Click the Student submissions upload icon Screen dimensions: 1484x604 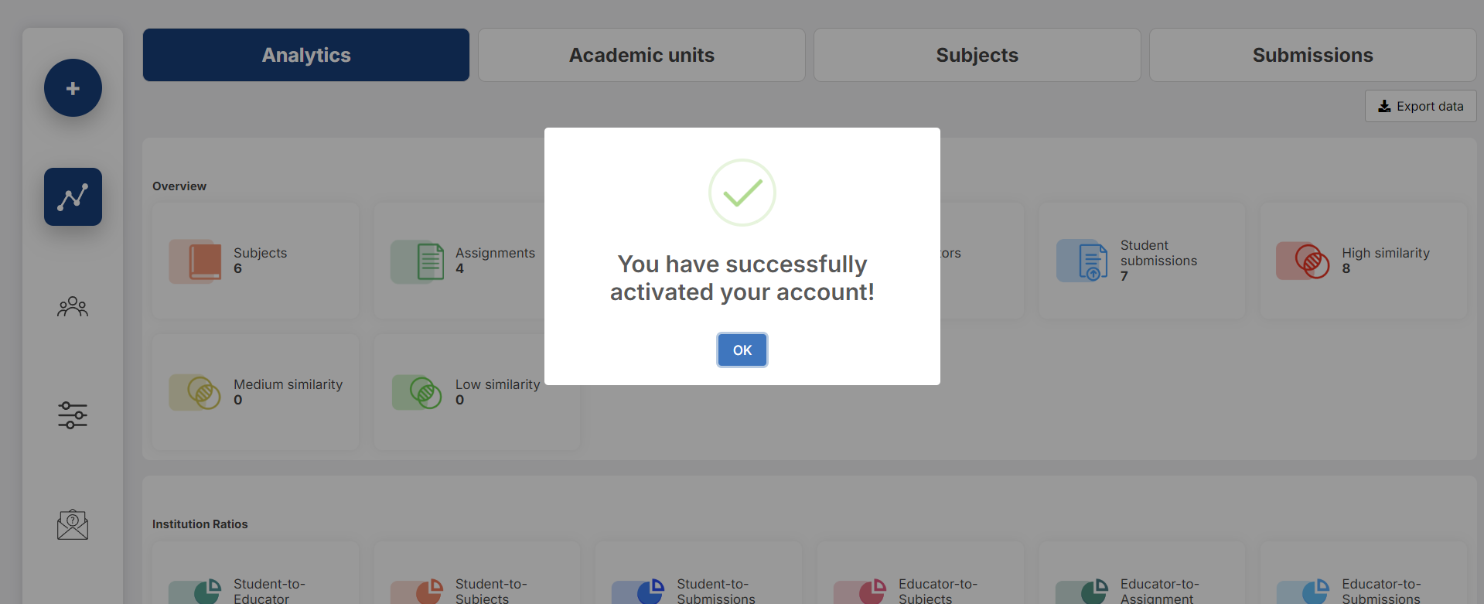[1083, 261]
